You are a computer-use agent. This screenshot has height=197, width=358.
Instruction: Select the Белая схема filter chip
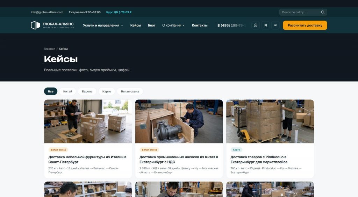click(x=130, y=91)
